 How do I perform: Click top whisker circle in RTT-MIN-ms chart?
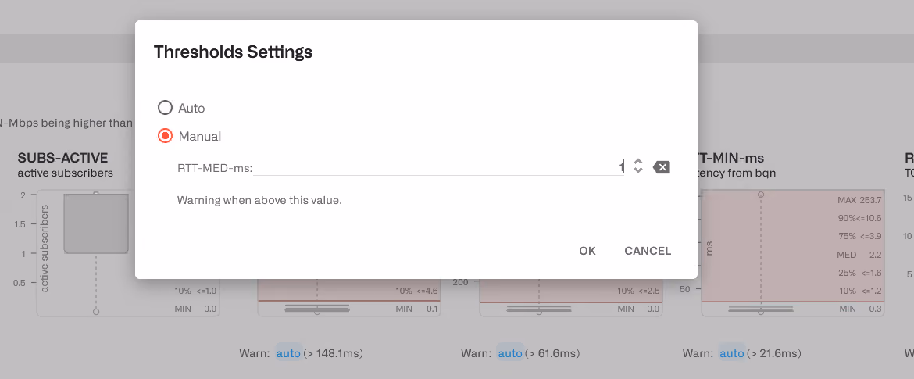coord(761,194)
